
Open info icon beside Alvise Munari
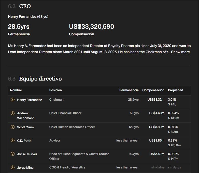[x=12, y=154]
